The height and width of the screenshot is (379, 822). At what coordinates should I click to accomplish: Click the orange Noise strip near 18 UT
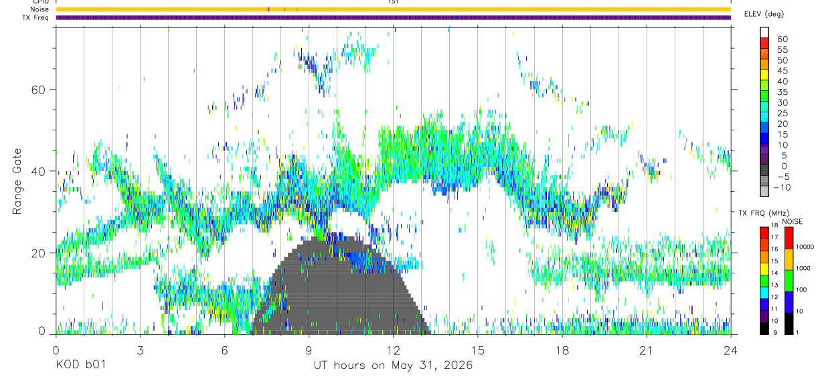(562, 9)
